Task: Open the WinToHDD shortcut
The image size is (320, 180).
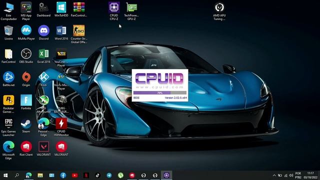Action: [x=61, y=9]
